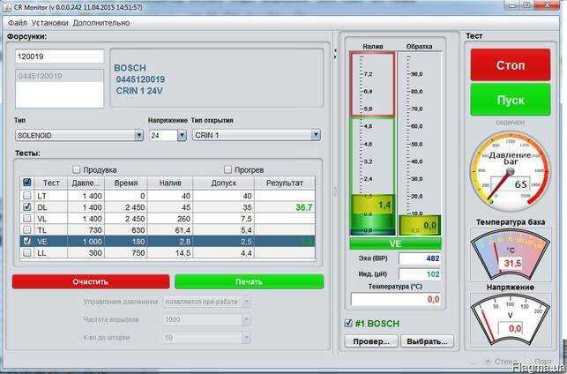Viewport: 567px width, 374px height.
Task: Open the Тип открытия dropdown showing CRIN 1
Action: 256,135
